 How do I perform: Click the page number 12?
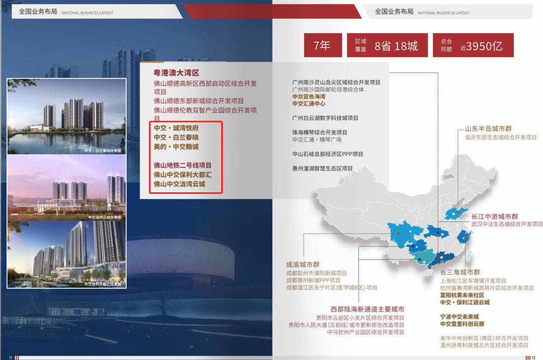click(533, 357)
